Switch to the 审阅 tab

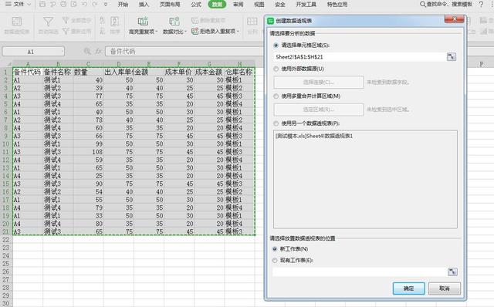click(x=239, y=5)
